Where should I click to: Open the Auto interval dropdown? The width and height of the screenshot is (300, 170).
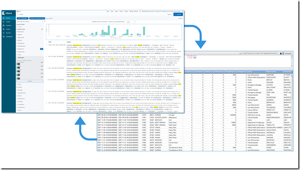tap(131, 22)
